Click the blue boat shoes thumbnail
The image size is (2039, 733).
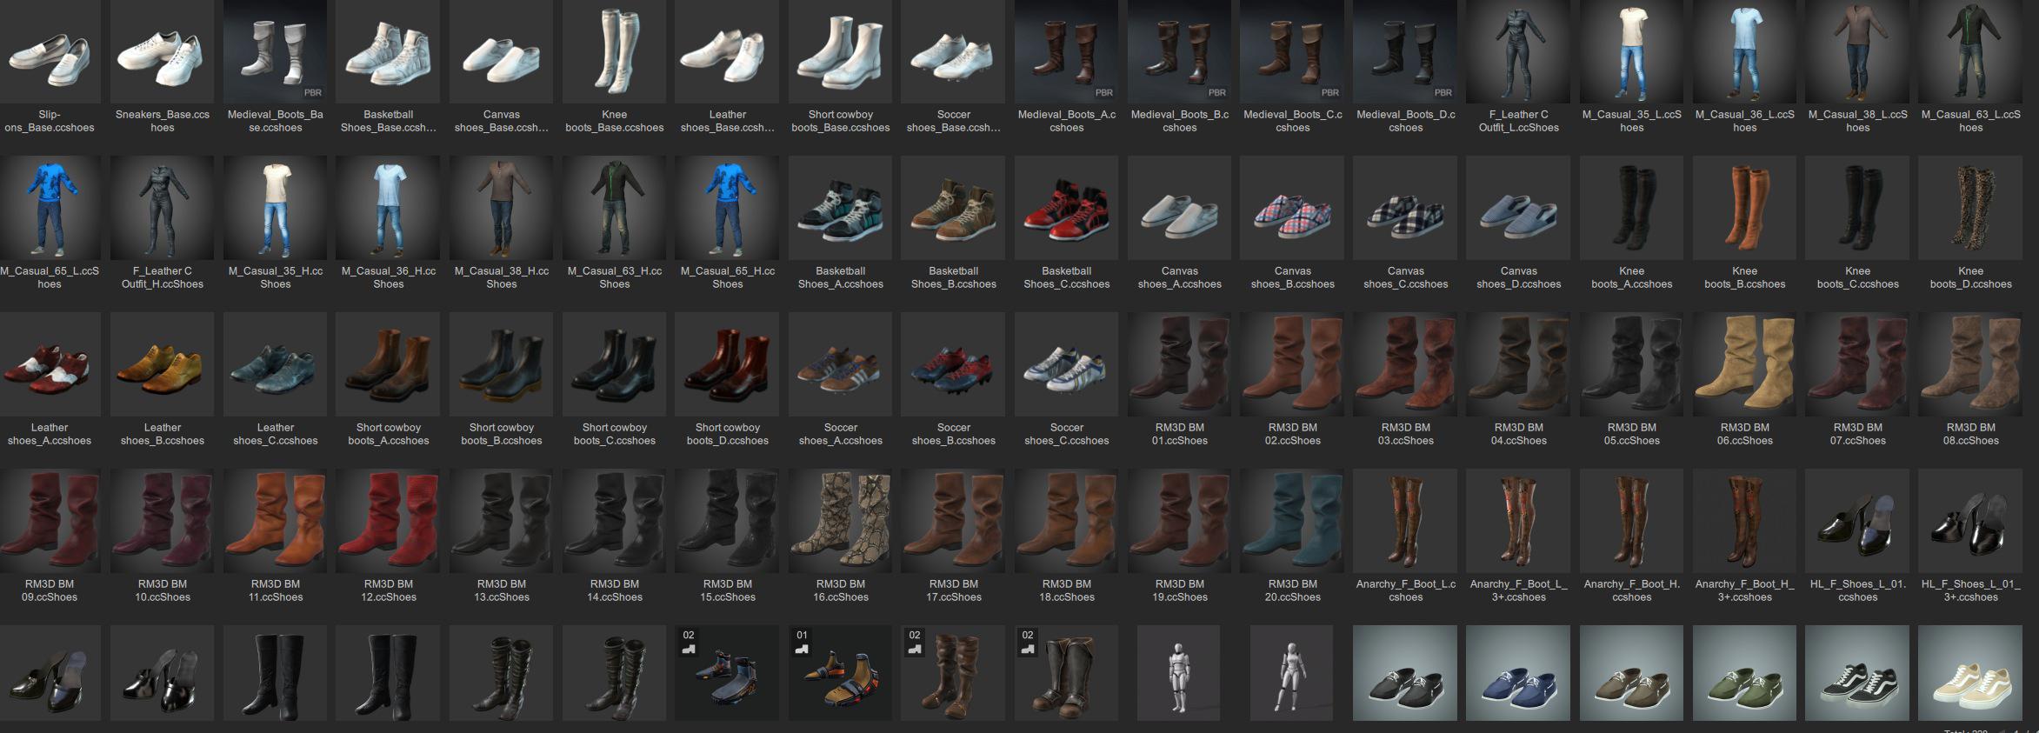point(1518,674)
